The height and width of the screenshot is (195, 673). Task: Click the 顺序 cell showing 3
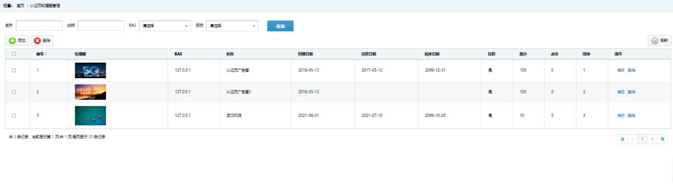(584, 115)
